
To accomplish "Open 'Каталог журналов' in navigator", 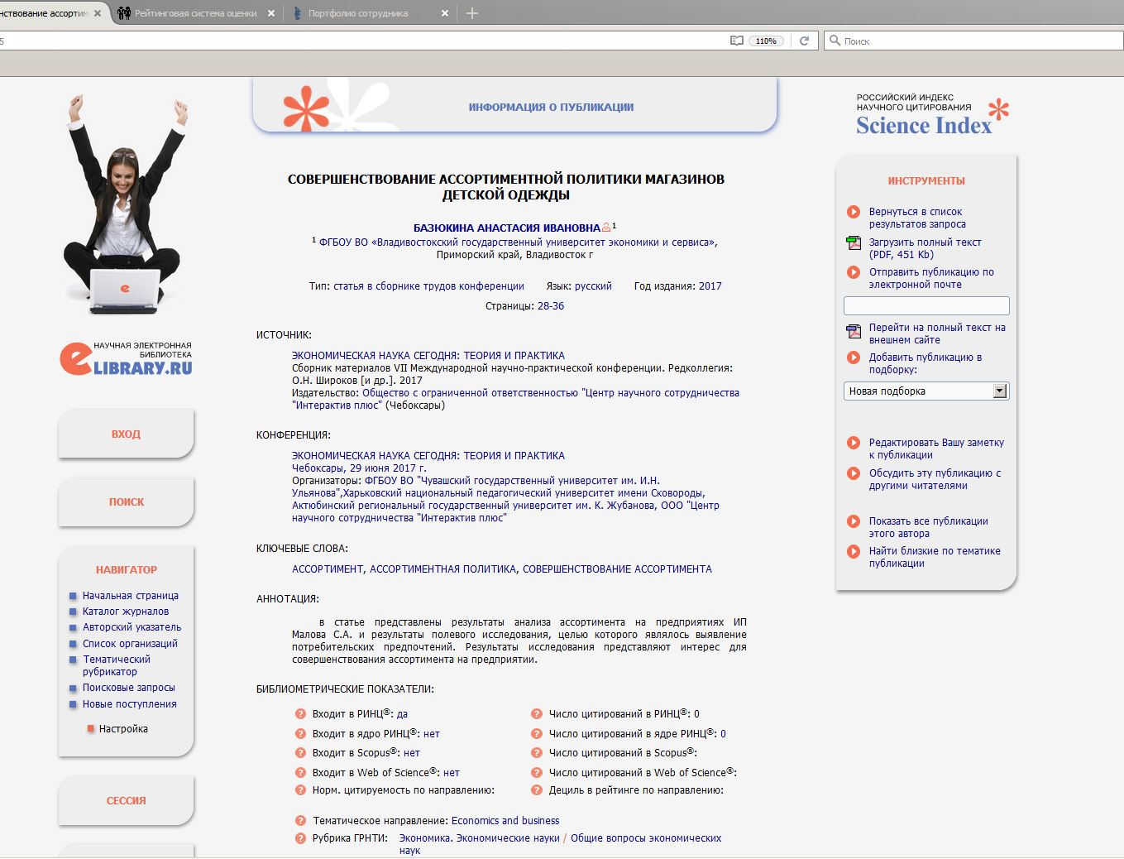I will pos(126,612).
